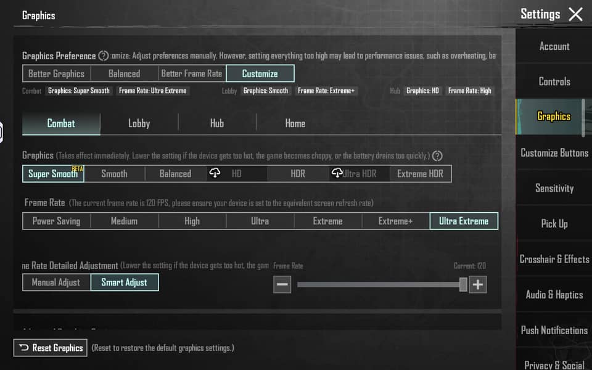Increase frame rate with the plus button
The image size is (592, 370).
coord(478,284)
